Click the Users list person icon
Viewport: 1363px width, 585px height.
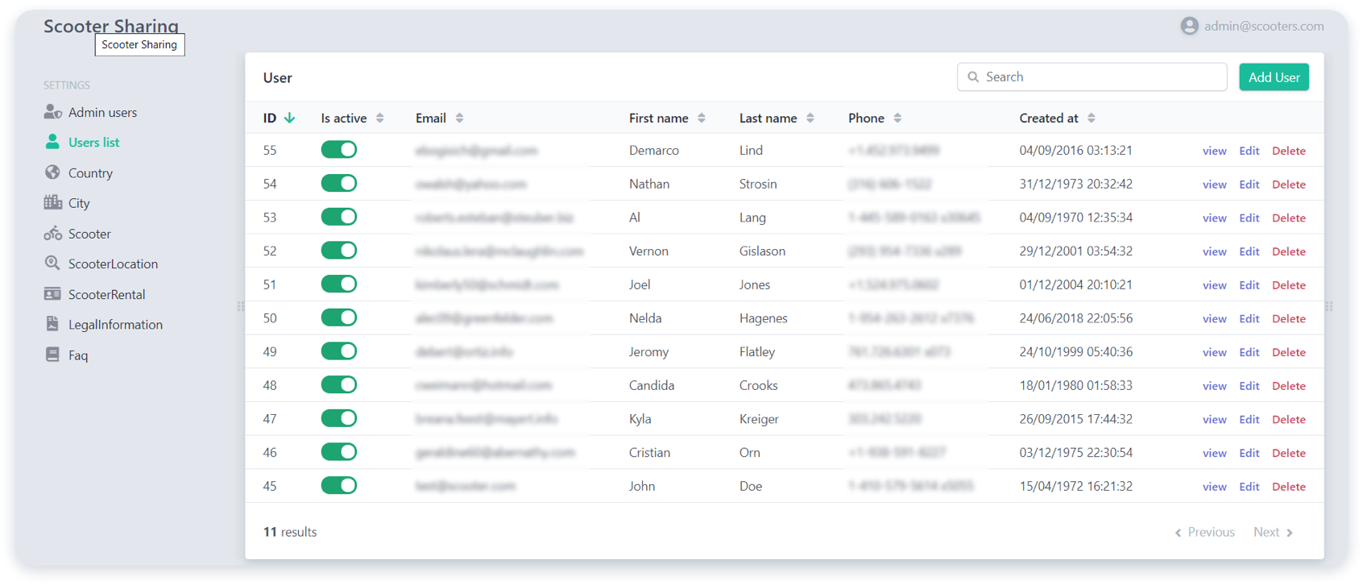point(52,142)
